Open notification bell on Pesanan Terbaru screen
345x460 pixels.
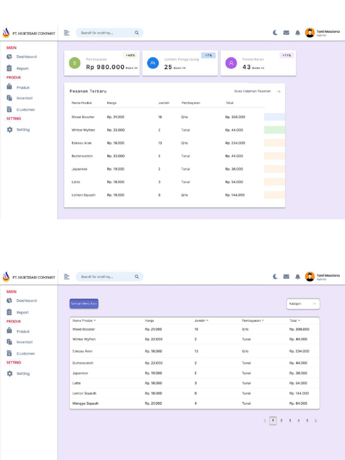pos(297,32)
